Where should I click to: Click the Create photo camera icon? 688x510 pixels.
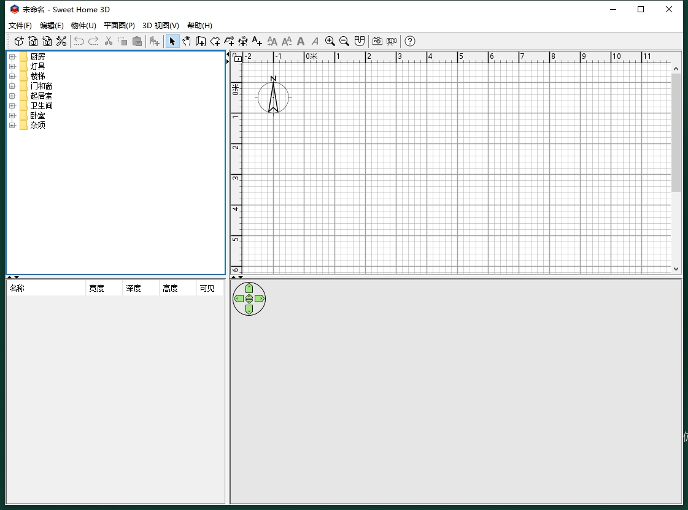pyautogui.click(x=377, y=41)
